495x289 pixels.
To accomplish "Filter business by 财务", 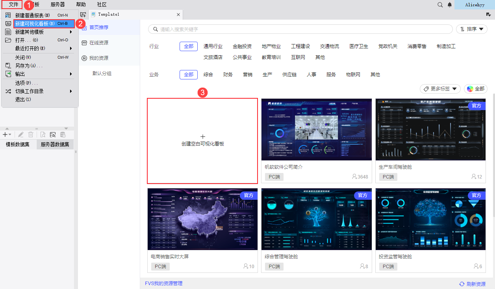I will point(228,74).
